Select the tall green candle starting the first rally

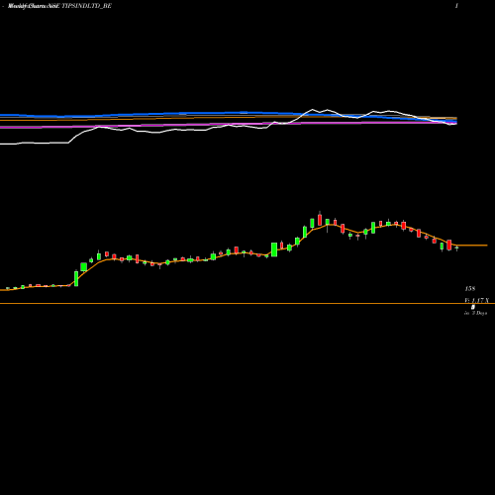[76, 278]
